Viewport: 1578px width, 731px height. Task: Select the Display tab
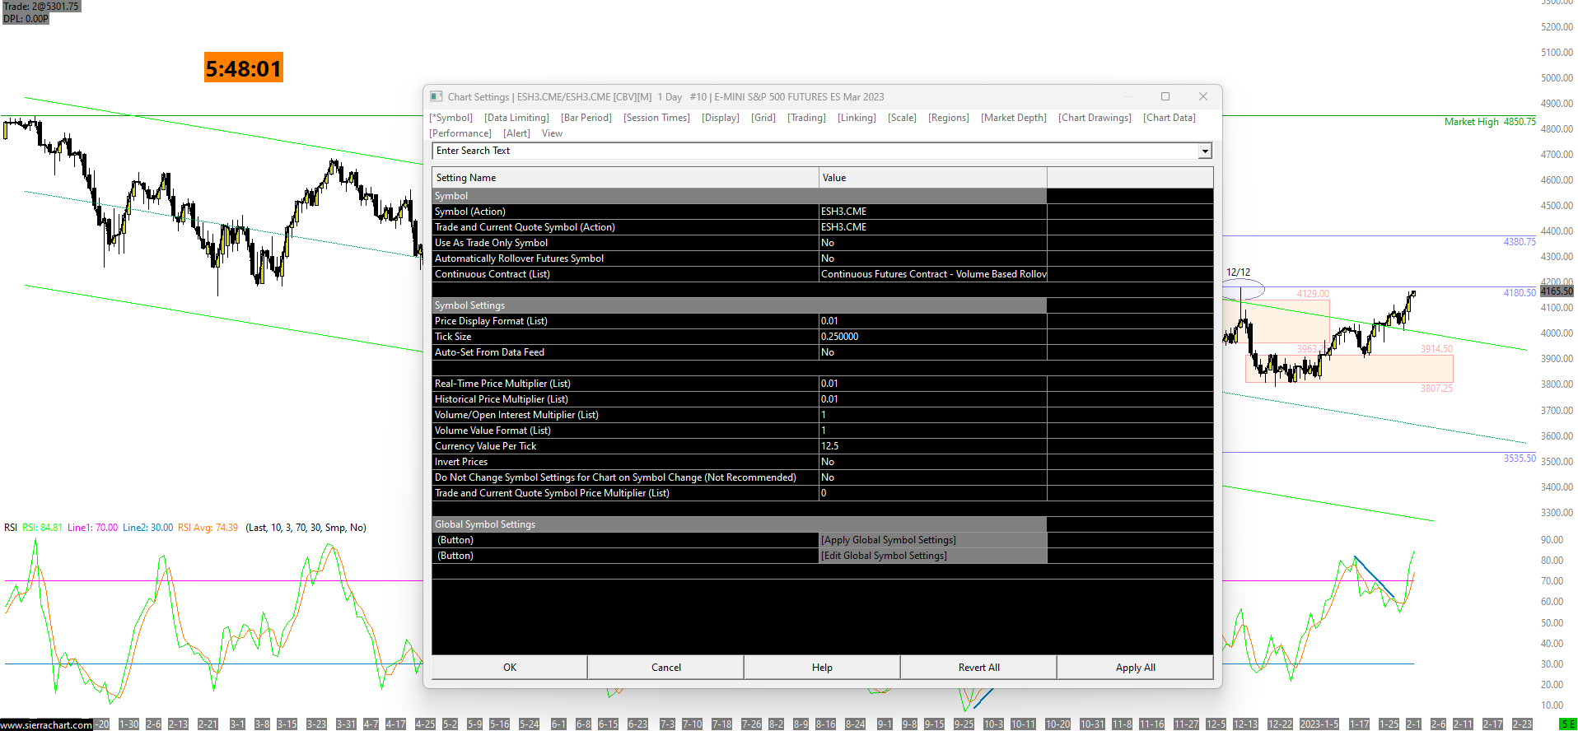tap(721, 118)
